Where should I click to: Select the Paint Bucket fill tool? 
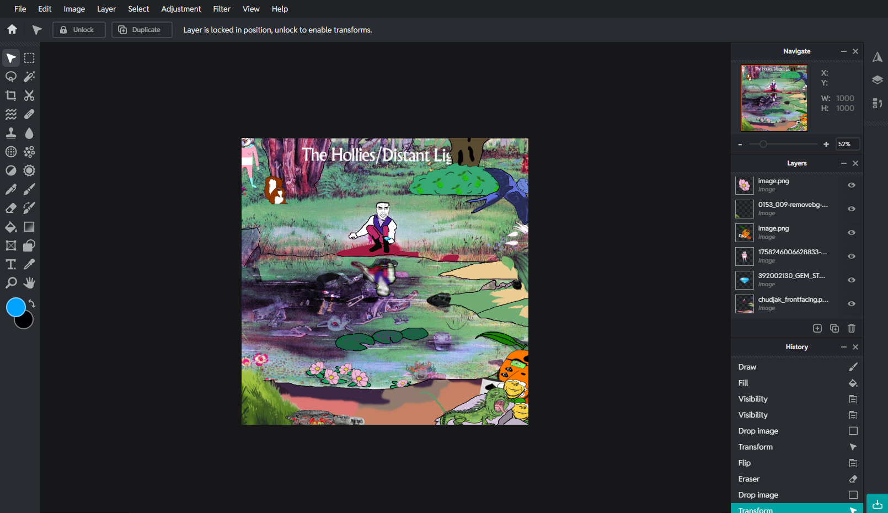click(11, 227)
